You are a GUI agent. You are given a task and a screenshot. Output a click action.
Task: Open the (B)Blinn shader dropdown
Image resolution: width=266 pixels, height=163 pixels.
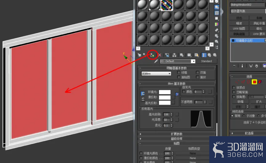pos(156,74)
